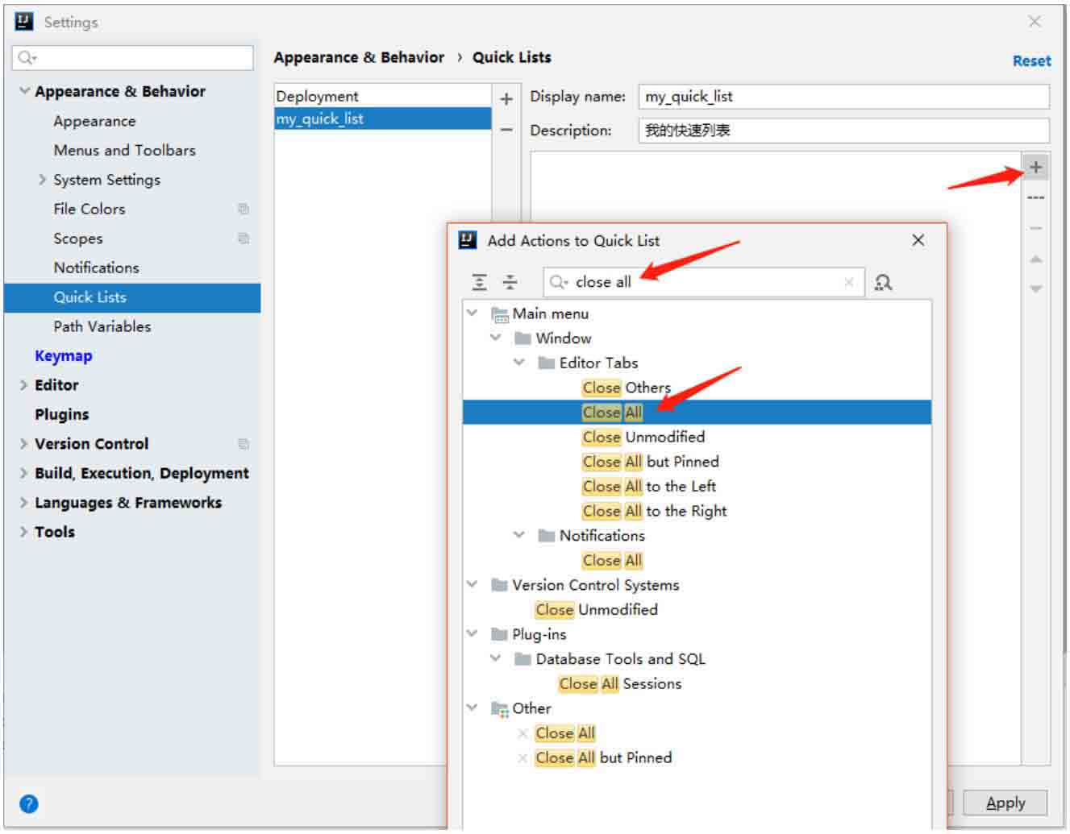Viewport: 1070px width, 834px height.
Task: Click Add Separator icon on right toolbar
Action: click(x=1036, y=198)
